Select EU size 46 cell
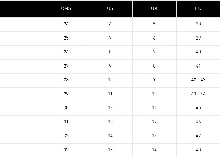The height and width of the screenshot is (158, 221). 198,122
